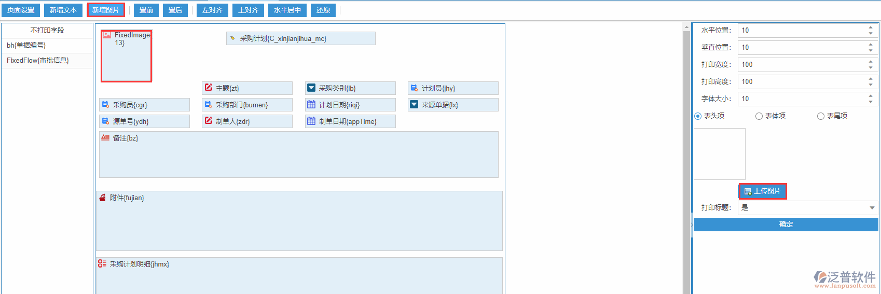Select the FixedImage13 image placeholder

click(x=127, y=56)
